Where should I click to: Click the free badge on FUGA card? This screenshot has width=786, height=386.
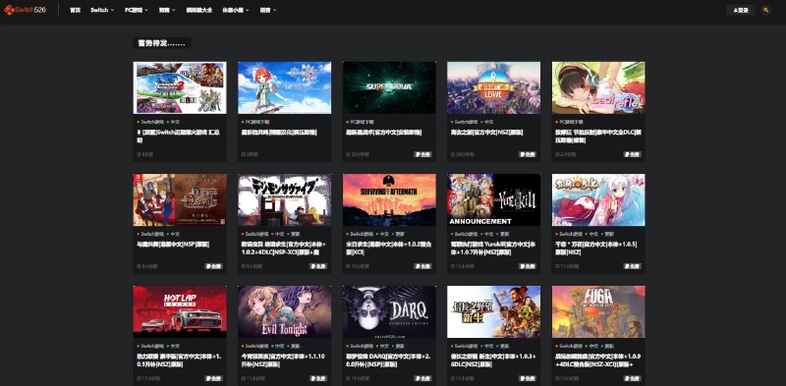632,378
